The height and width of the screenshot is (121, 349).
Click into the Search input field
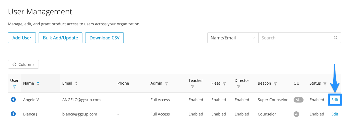tap(296, 38)
